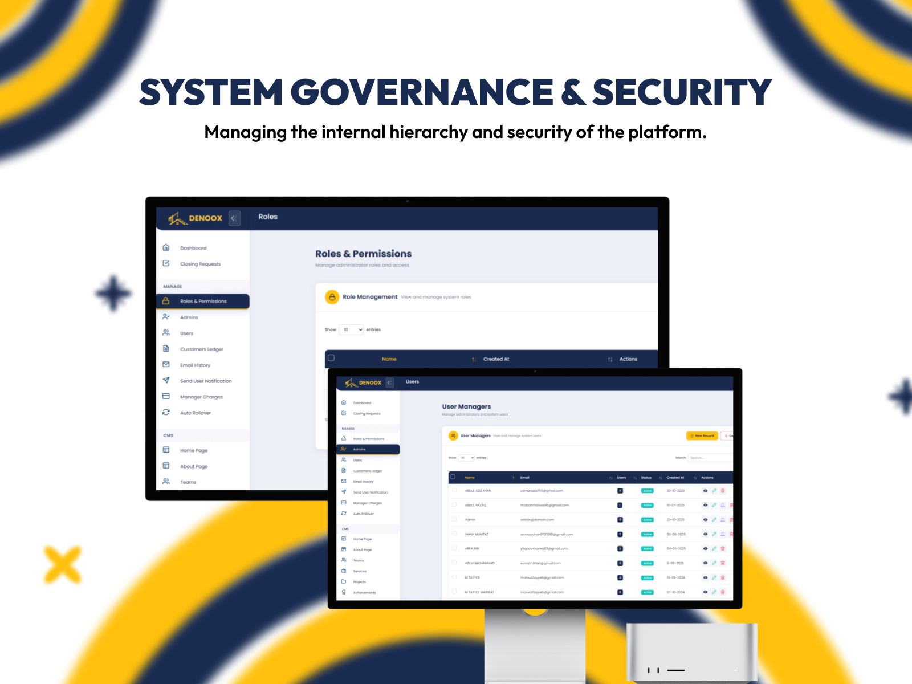This screenshot has width=912, height=684.
Task: Click DENOOX logo in Roles window header
Action: [195, 218]
